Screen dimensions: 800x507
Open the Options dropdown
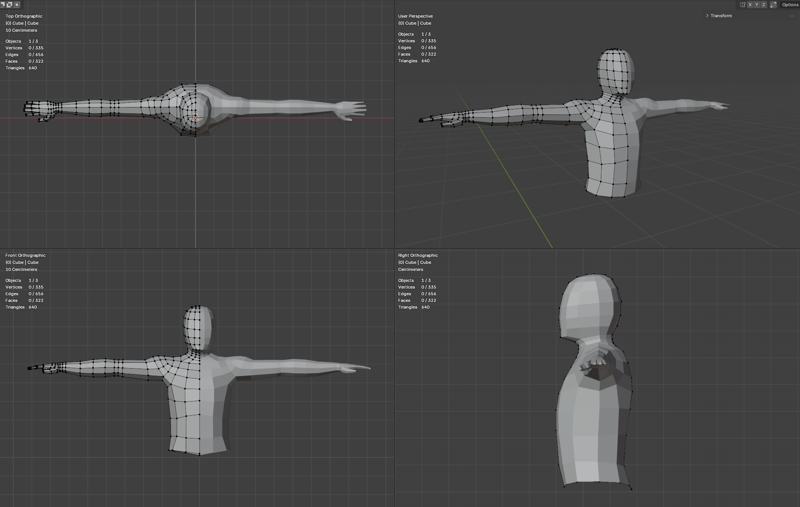790,5
